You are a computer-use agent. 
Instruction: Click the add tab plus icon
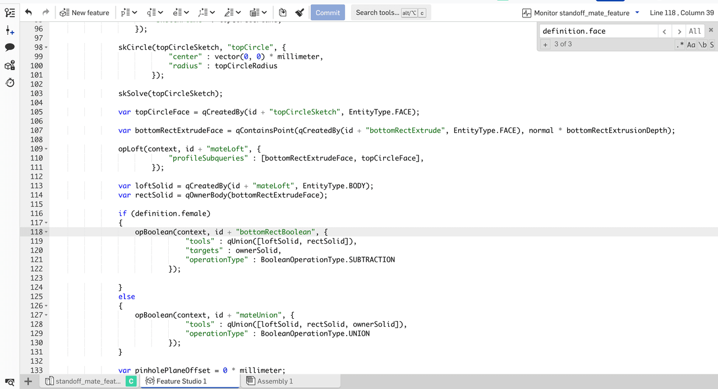click(x=28, y=381)
